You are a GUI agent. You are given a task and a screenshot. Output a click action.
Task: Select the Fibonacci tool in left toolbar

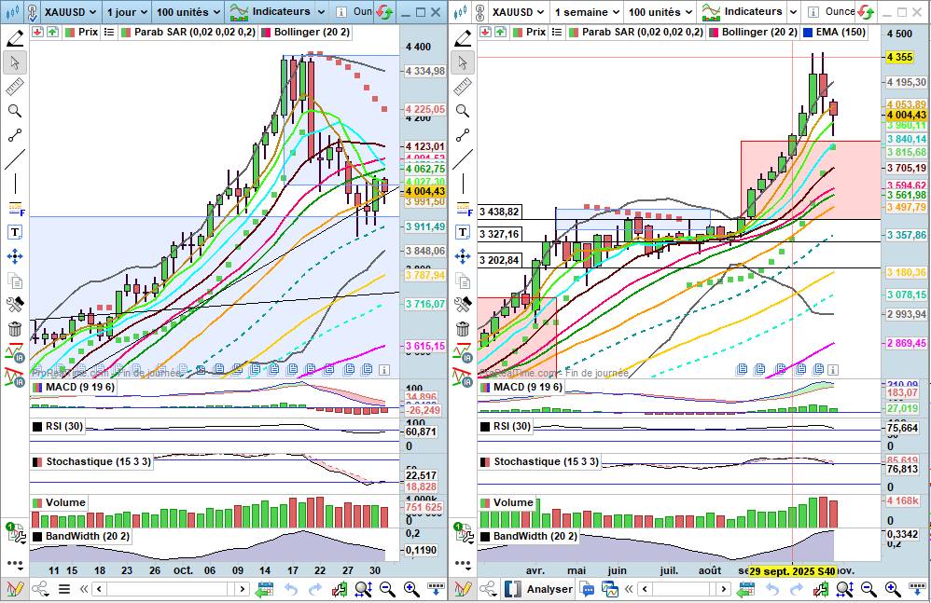coord(15,208)
